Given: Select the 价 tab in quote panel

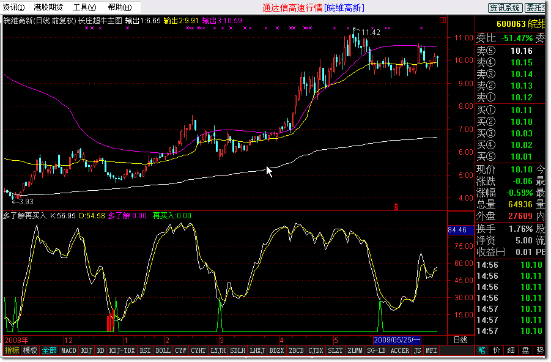Looking at the screenshot, I should [497, 350].
